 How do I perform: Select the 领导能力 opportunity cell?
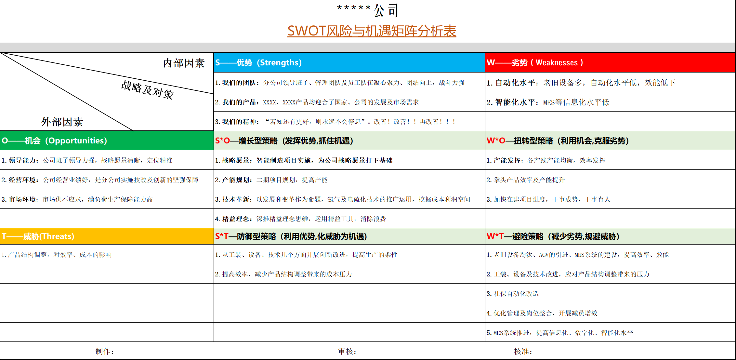point(87,160)
